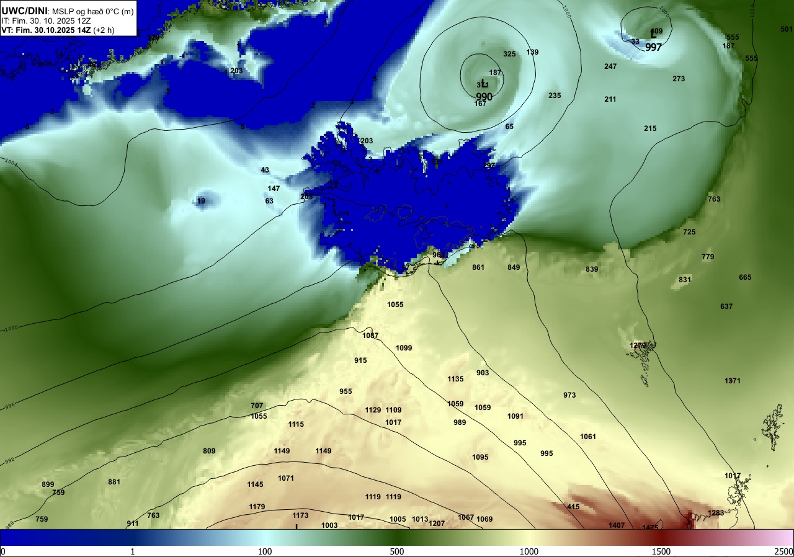Screen dimensions: 794x557
Task: Click the 211 height value
Action: pos(610,99)
